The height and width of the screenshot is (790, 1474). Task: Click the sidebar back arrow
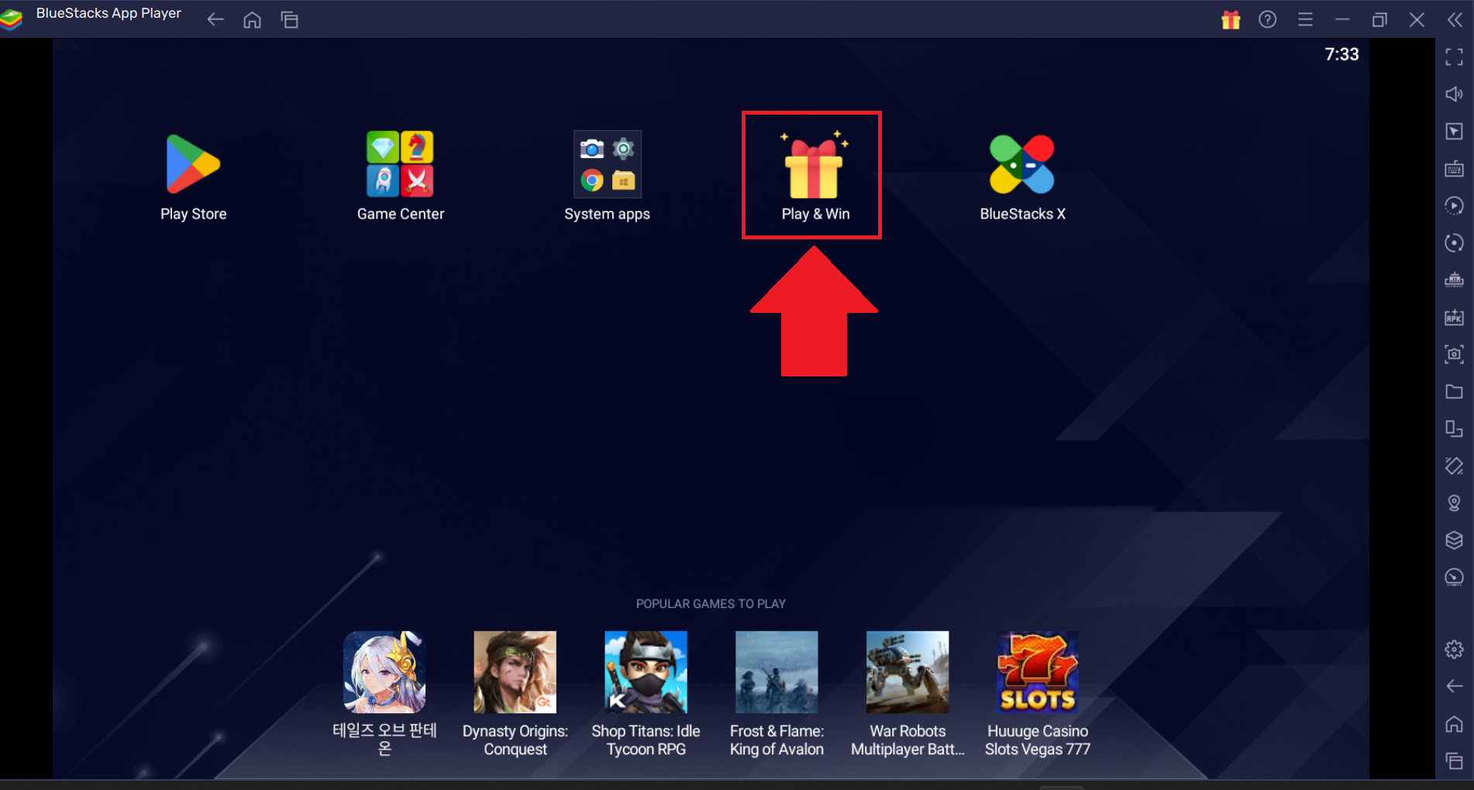click(x=1454, y=686)
